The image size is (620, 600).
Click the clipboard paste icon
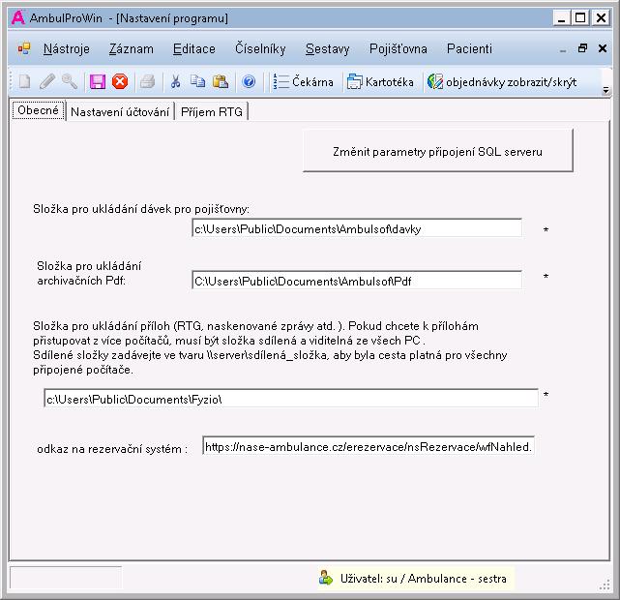tap(221, 81)
